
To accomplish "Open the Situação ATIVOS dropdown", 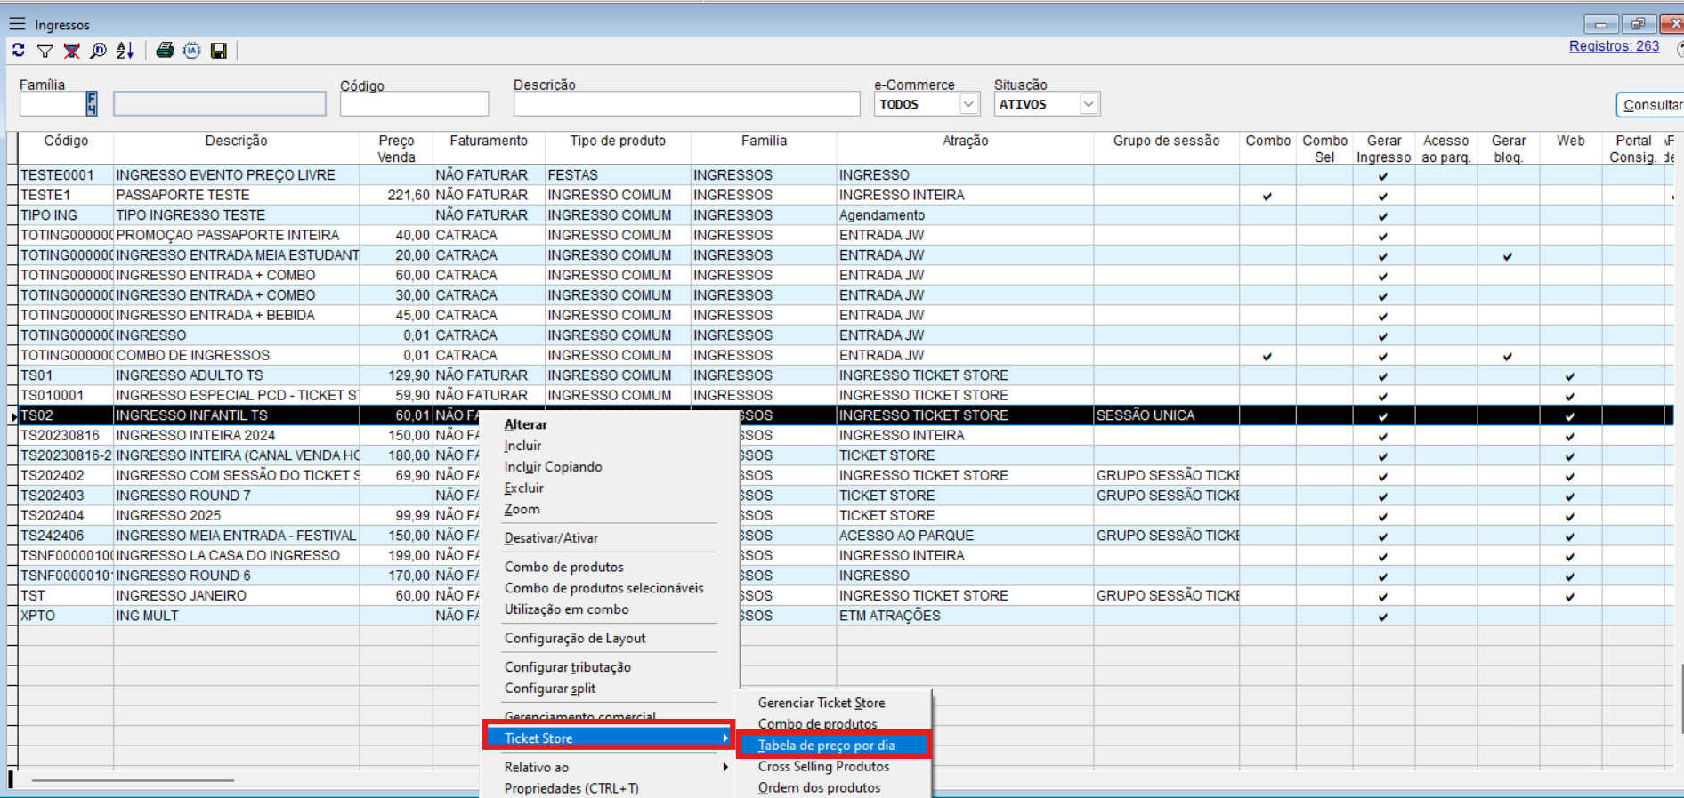I will point(1088,104).
